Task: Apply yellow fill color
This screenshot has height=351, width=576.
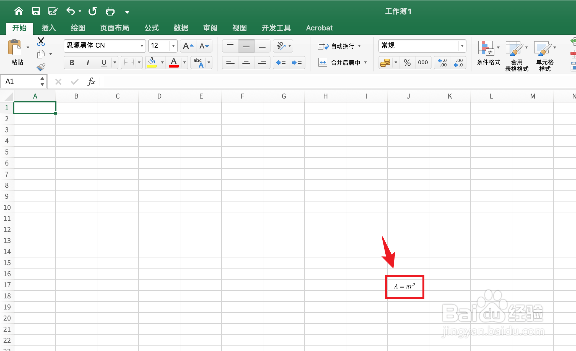Action: [152, 63]
